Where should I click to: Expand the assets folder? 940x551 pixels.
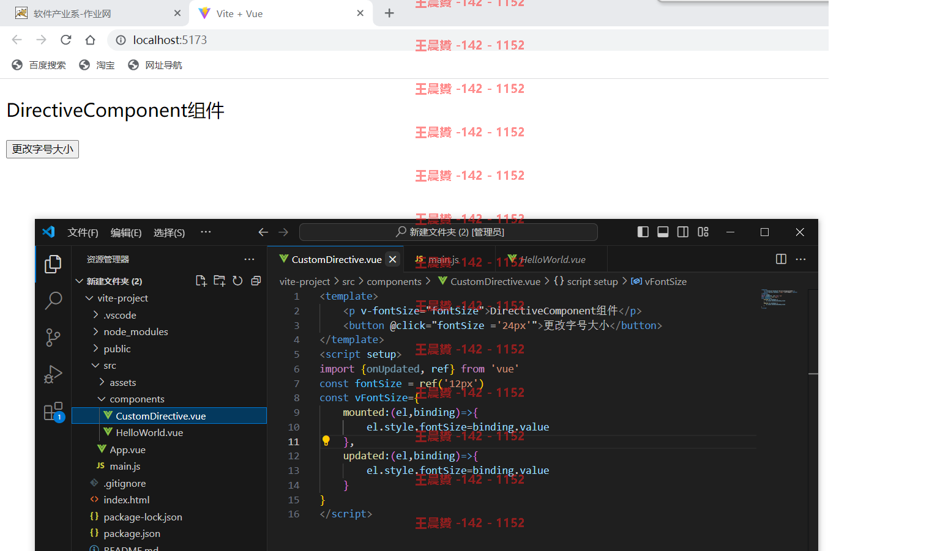pyautogui.click(x=102, y=382)
